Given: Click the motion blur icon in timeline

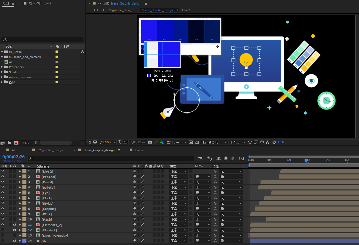Looking at the screenshot, I should (x=232, y=158).
